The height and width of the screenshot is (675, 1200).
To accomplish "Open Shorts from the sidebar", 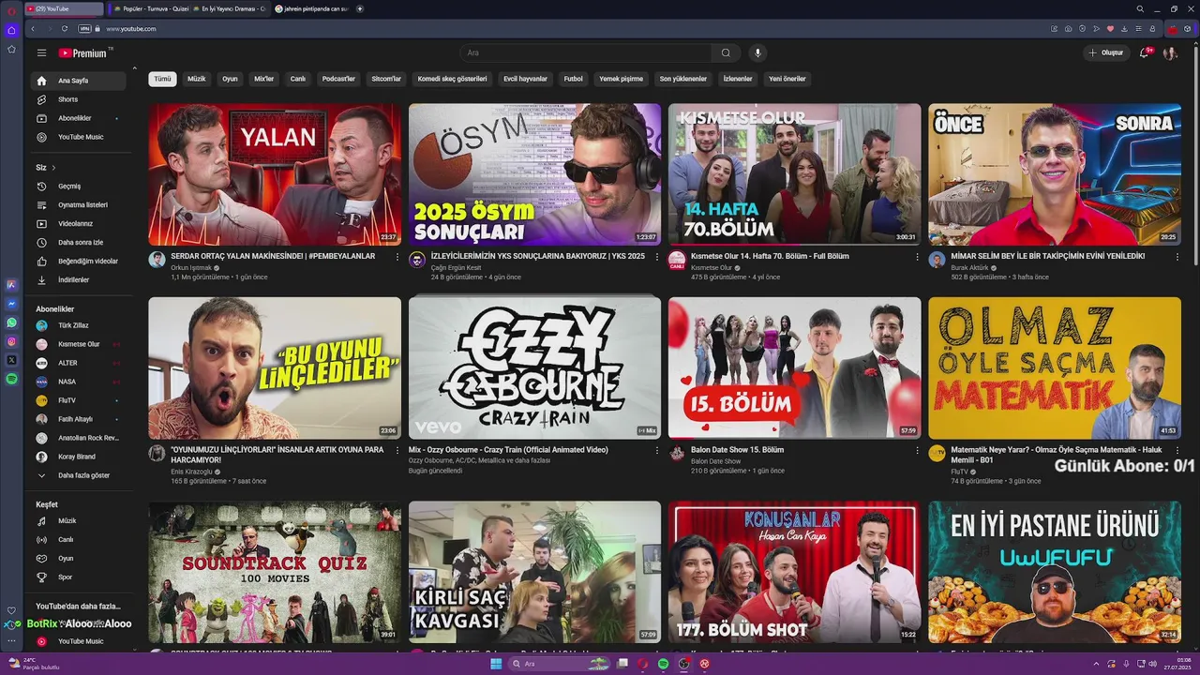I will [x=78, y=99].
